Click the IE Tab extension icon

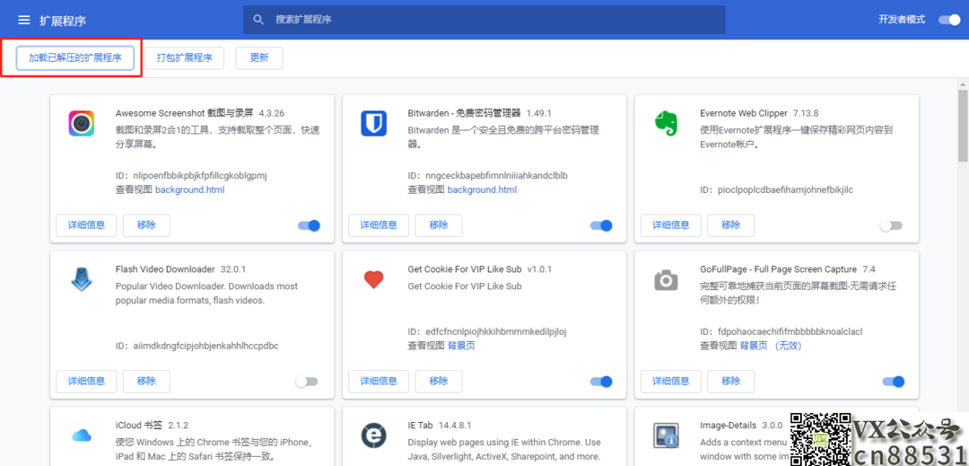[x=373, y=435]
